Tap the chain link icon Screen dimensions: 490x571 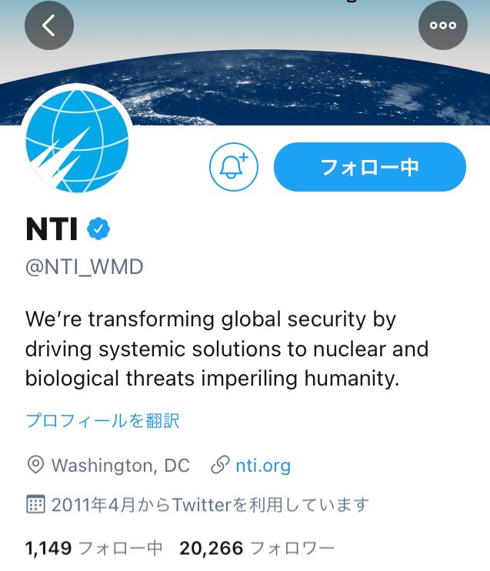click(220, 465)
